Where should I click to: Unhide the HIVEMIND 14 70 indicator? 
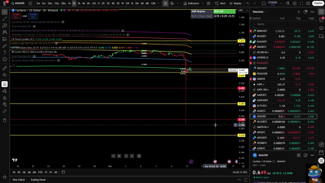(x=128, y=35)
